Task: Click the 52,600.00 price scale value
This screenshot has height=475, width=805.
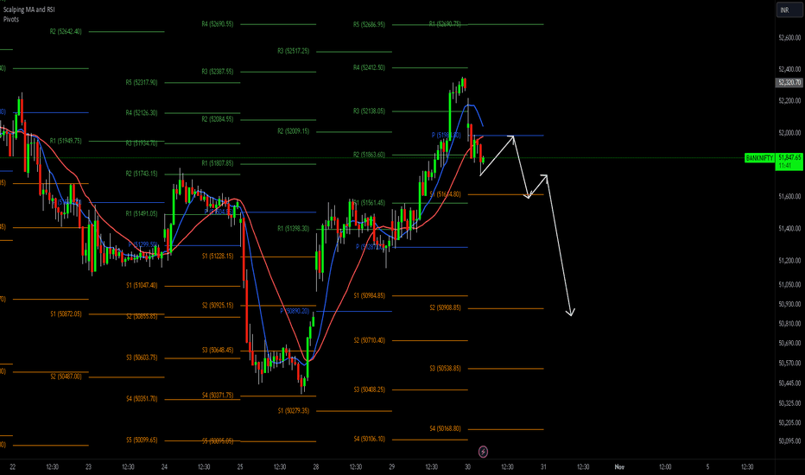Action: [x=789, y=38]
